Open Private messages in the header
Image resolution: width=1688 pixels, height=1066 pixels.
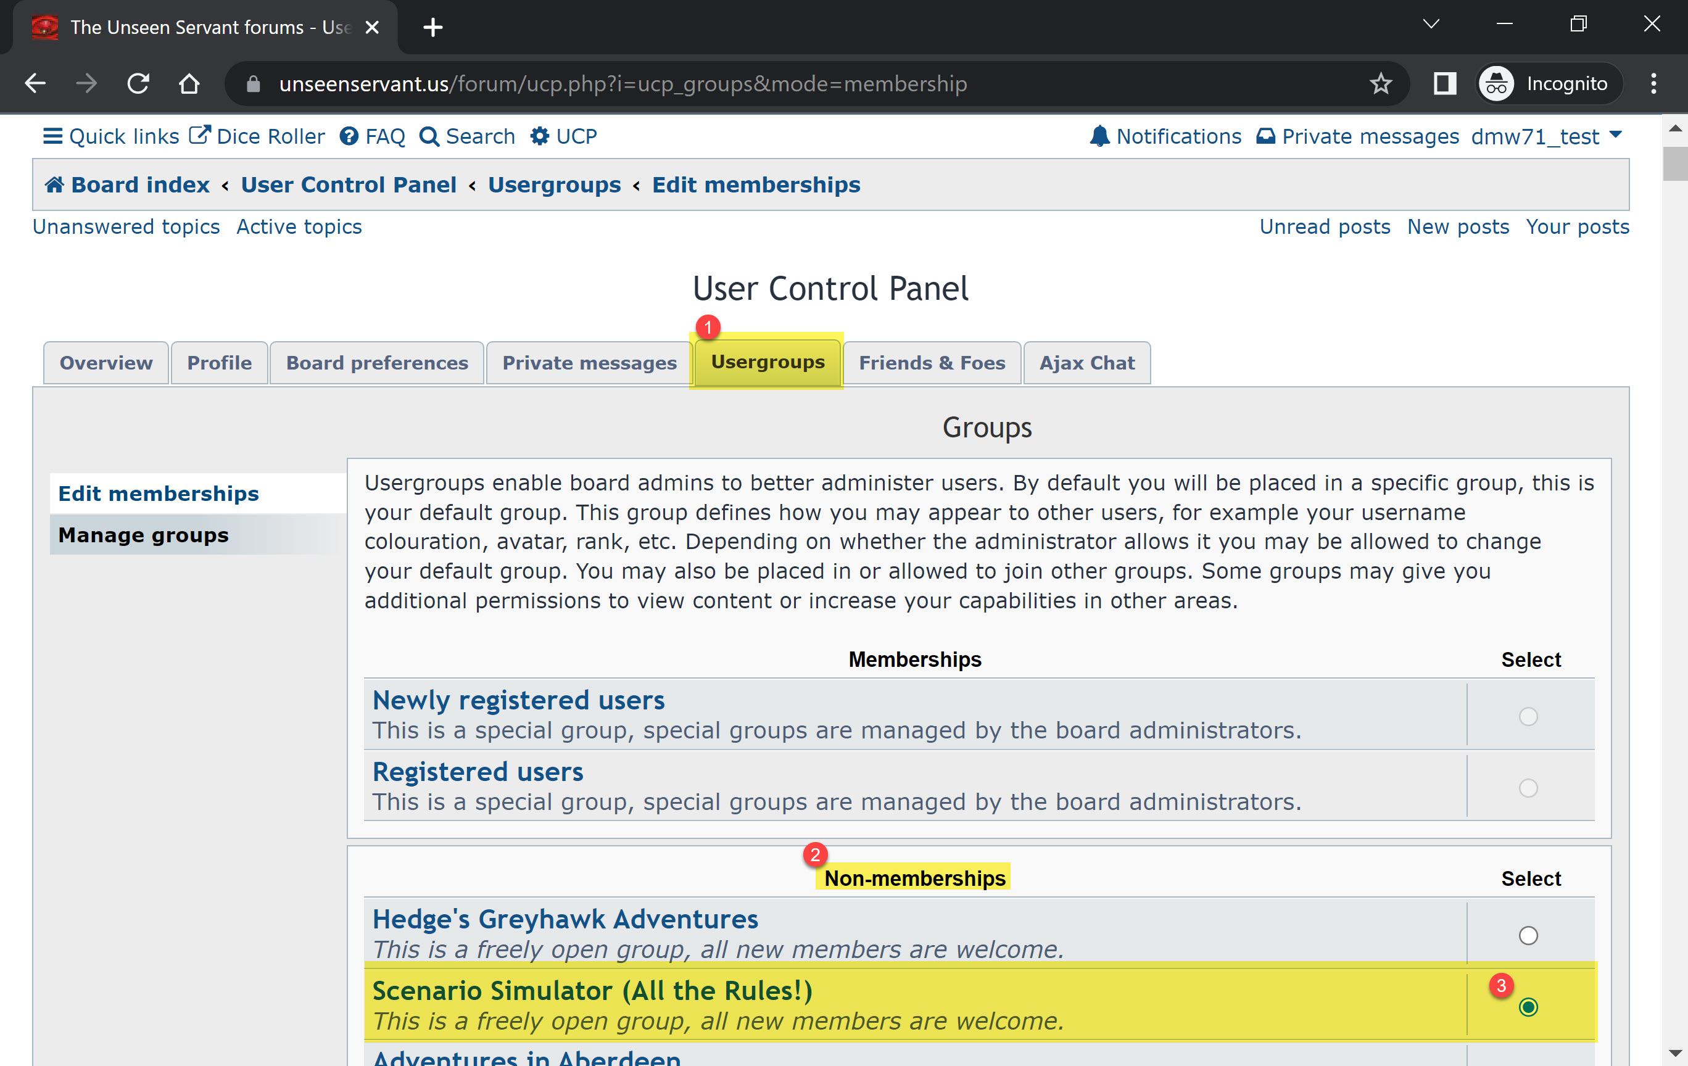click(x=1357, y=136)
